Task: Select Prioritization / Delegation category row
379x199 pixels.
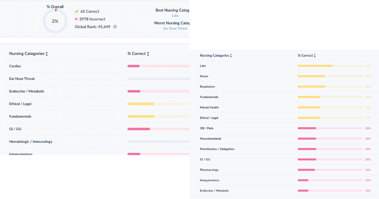Action: (217, 149)
